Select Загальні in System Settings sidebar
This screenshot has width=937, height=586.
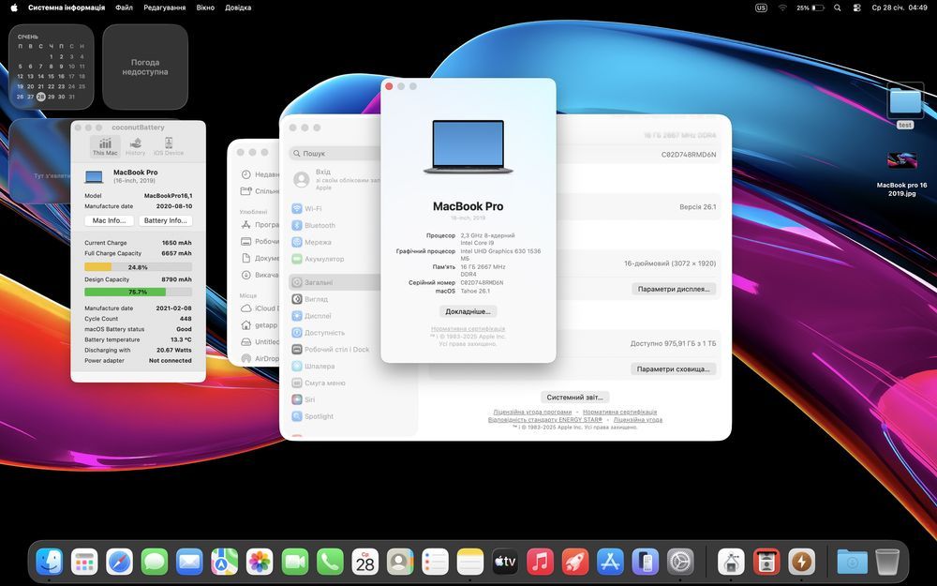335,282
